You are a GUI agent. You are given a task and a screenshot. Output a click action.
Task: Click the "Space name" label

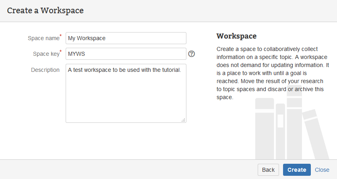click(x=43, y=39)
